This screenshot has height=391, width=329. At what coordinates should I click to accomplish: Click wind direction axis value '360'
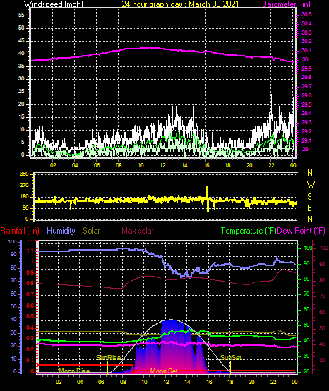[24, 174]
